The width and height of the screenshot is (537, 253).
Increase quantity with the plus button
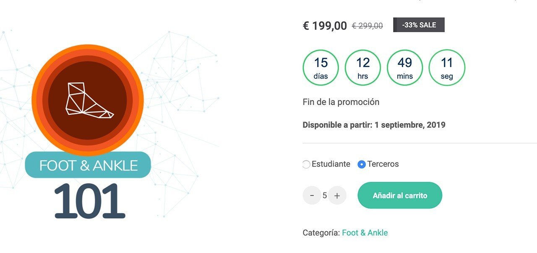coord(337,196)
